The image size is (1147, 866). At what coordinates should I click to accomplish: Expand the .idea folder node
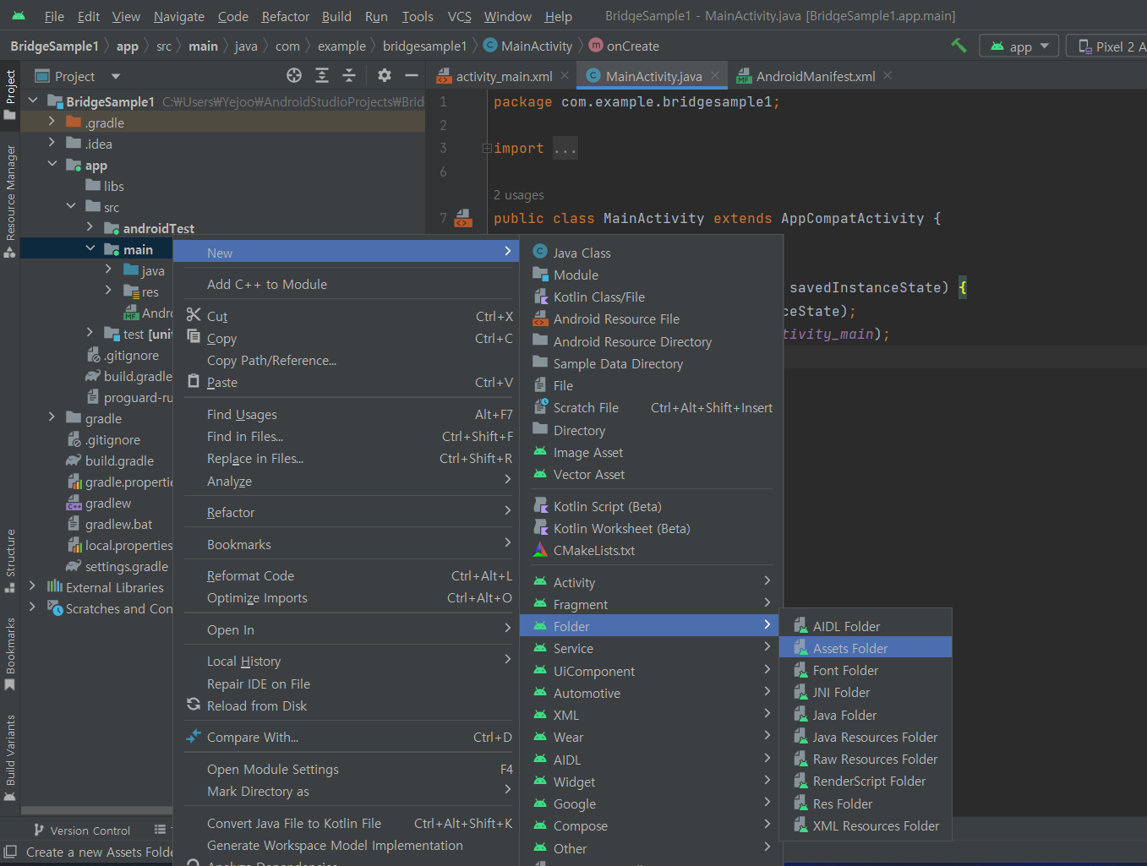pos(52,143)
